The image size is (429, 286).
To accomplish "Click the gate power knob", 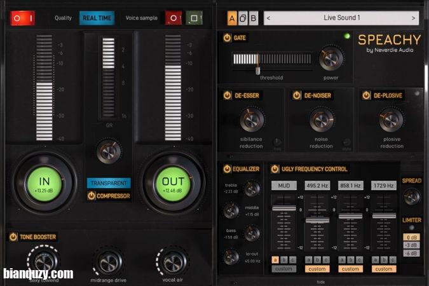I will pyautogui.click(x=330, y=59).
